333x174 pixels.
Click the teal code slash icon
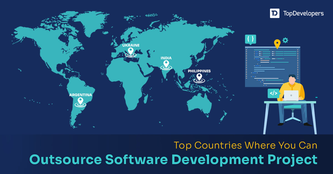[273, 93]
